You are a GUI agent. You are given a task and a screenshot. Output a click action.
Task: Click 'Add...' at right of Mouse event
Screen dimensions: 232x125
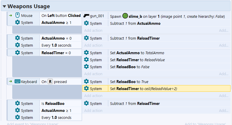(224, 30)
